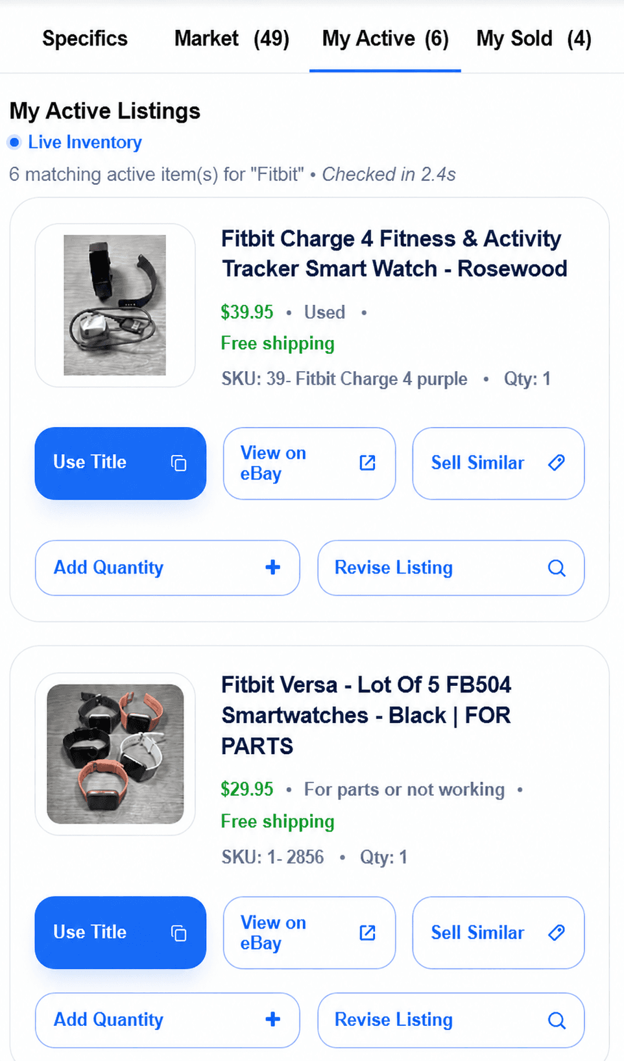The height and width of the screenshot is (1061, 624).
Task: View the Fitbit Versa lot on eBay
Action: [309, 933]
